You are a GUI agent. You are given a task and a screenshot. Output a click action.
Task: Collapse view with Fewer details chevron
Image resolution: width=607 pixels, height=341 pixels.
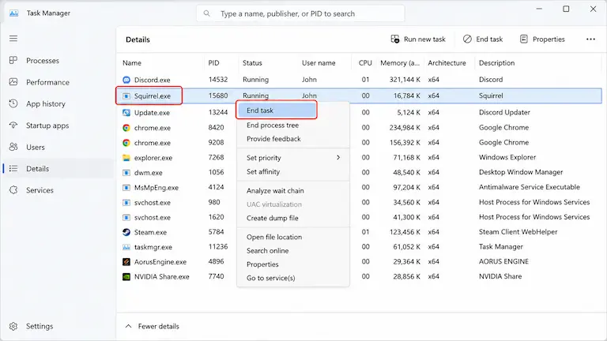128,326
